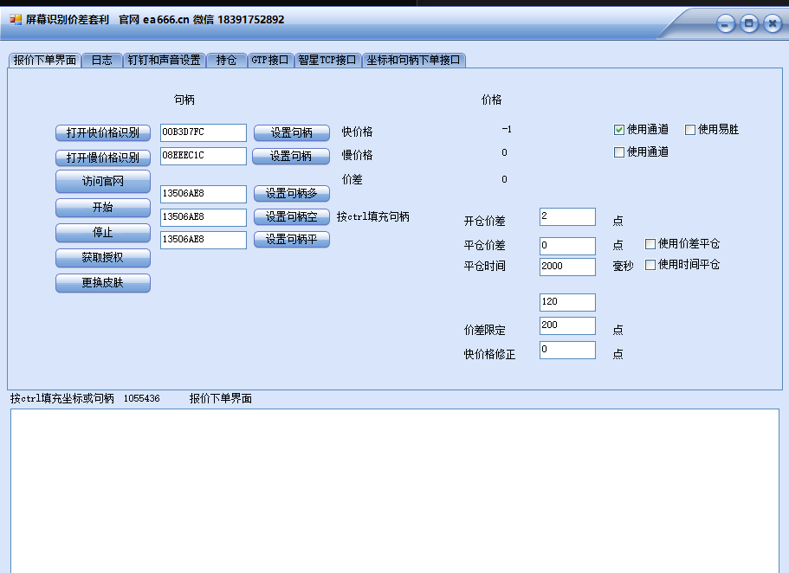Click the large log text area
789x573 pixels.
point(394,489)
